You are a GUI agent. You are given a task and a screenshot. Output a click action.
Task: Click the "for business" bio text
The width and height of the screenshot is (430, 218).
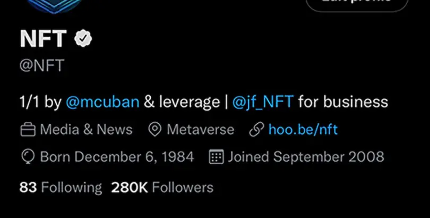pyautogui.click(x=343, y=102)
